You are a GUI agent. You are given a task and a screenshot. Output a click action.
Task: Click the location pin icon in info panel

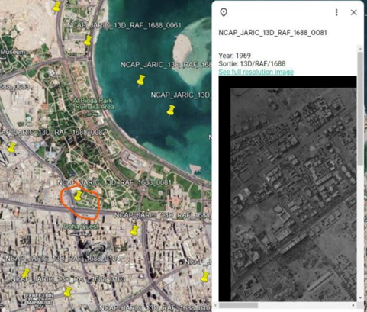coord(224,12)
